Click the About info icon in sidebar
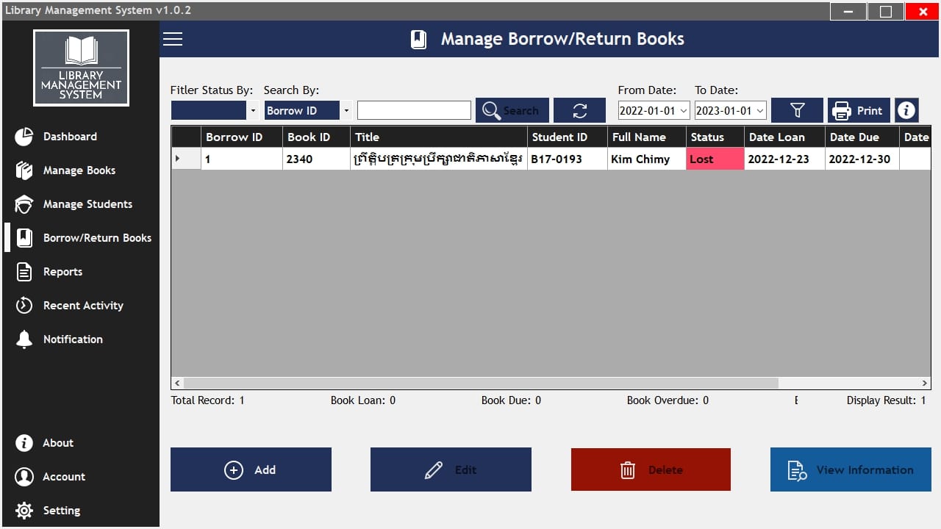The height and width of the screenshot is (529, 941). click(24, 443)
